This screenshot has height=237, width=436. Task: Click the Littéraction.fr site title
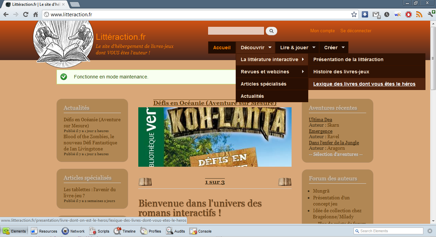121,37
